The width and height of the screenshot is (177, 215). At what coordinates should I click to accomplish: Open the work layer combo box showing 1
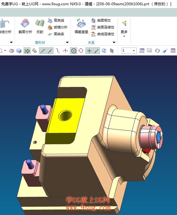click(129, 51)
